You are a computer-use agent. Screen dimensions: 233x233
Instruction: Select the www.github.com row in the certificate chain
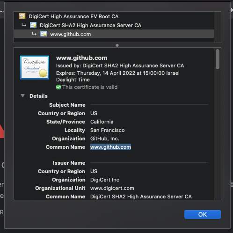(114, 34)
